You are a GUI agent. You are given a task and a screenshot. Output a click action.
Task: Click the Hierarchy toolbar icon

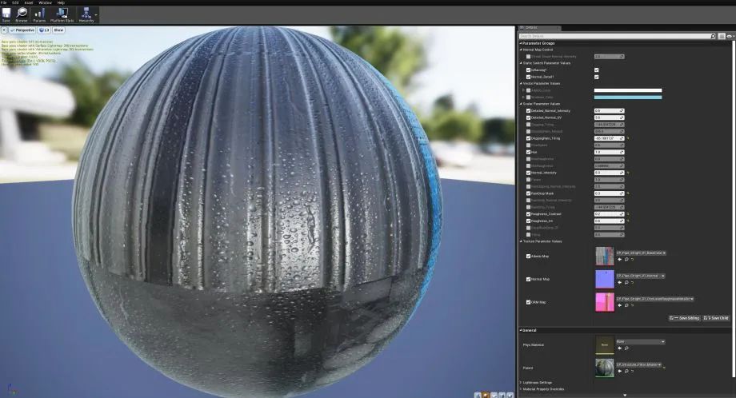tap(86, 14)
